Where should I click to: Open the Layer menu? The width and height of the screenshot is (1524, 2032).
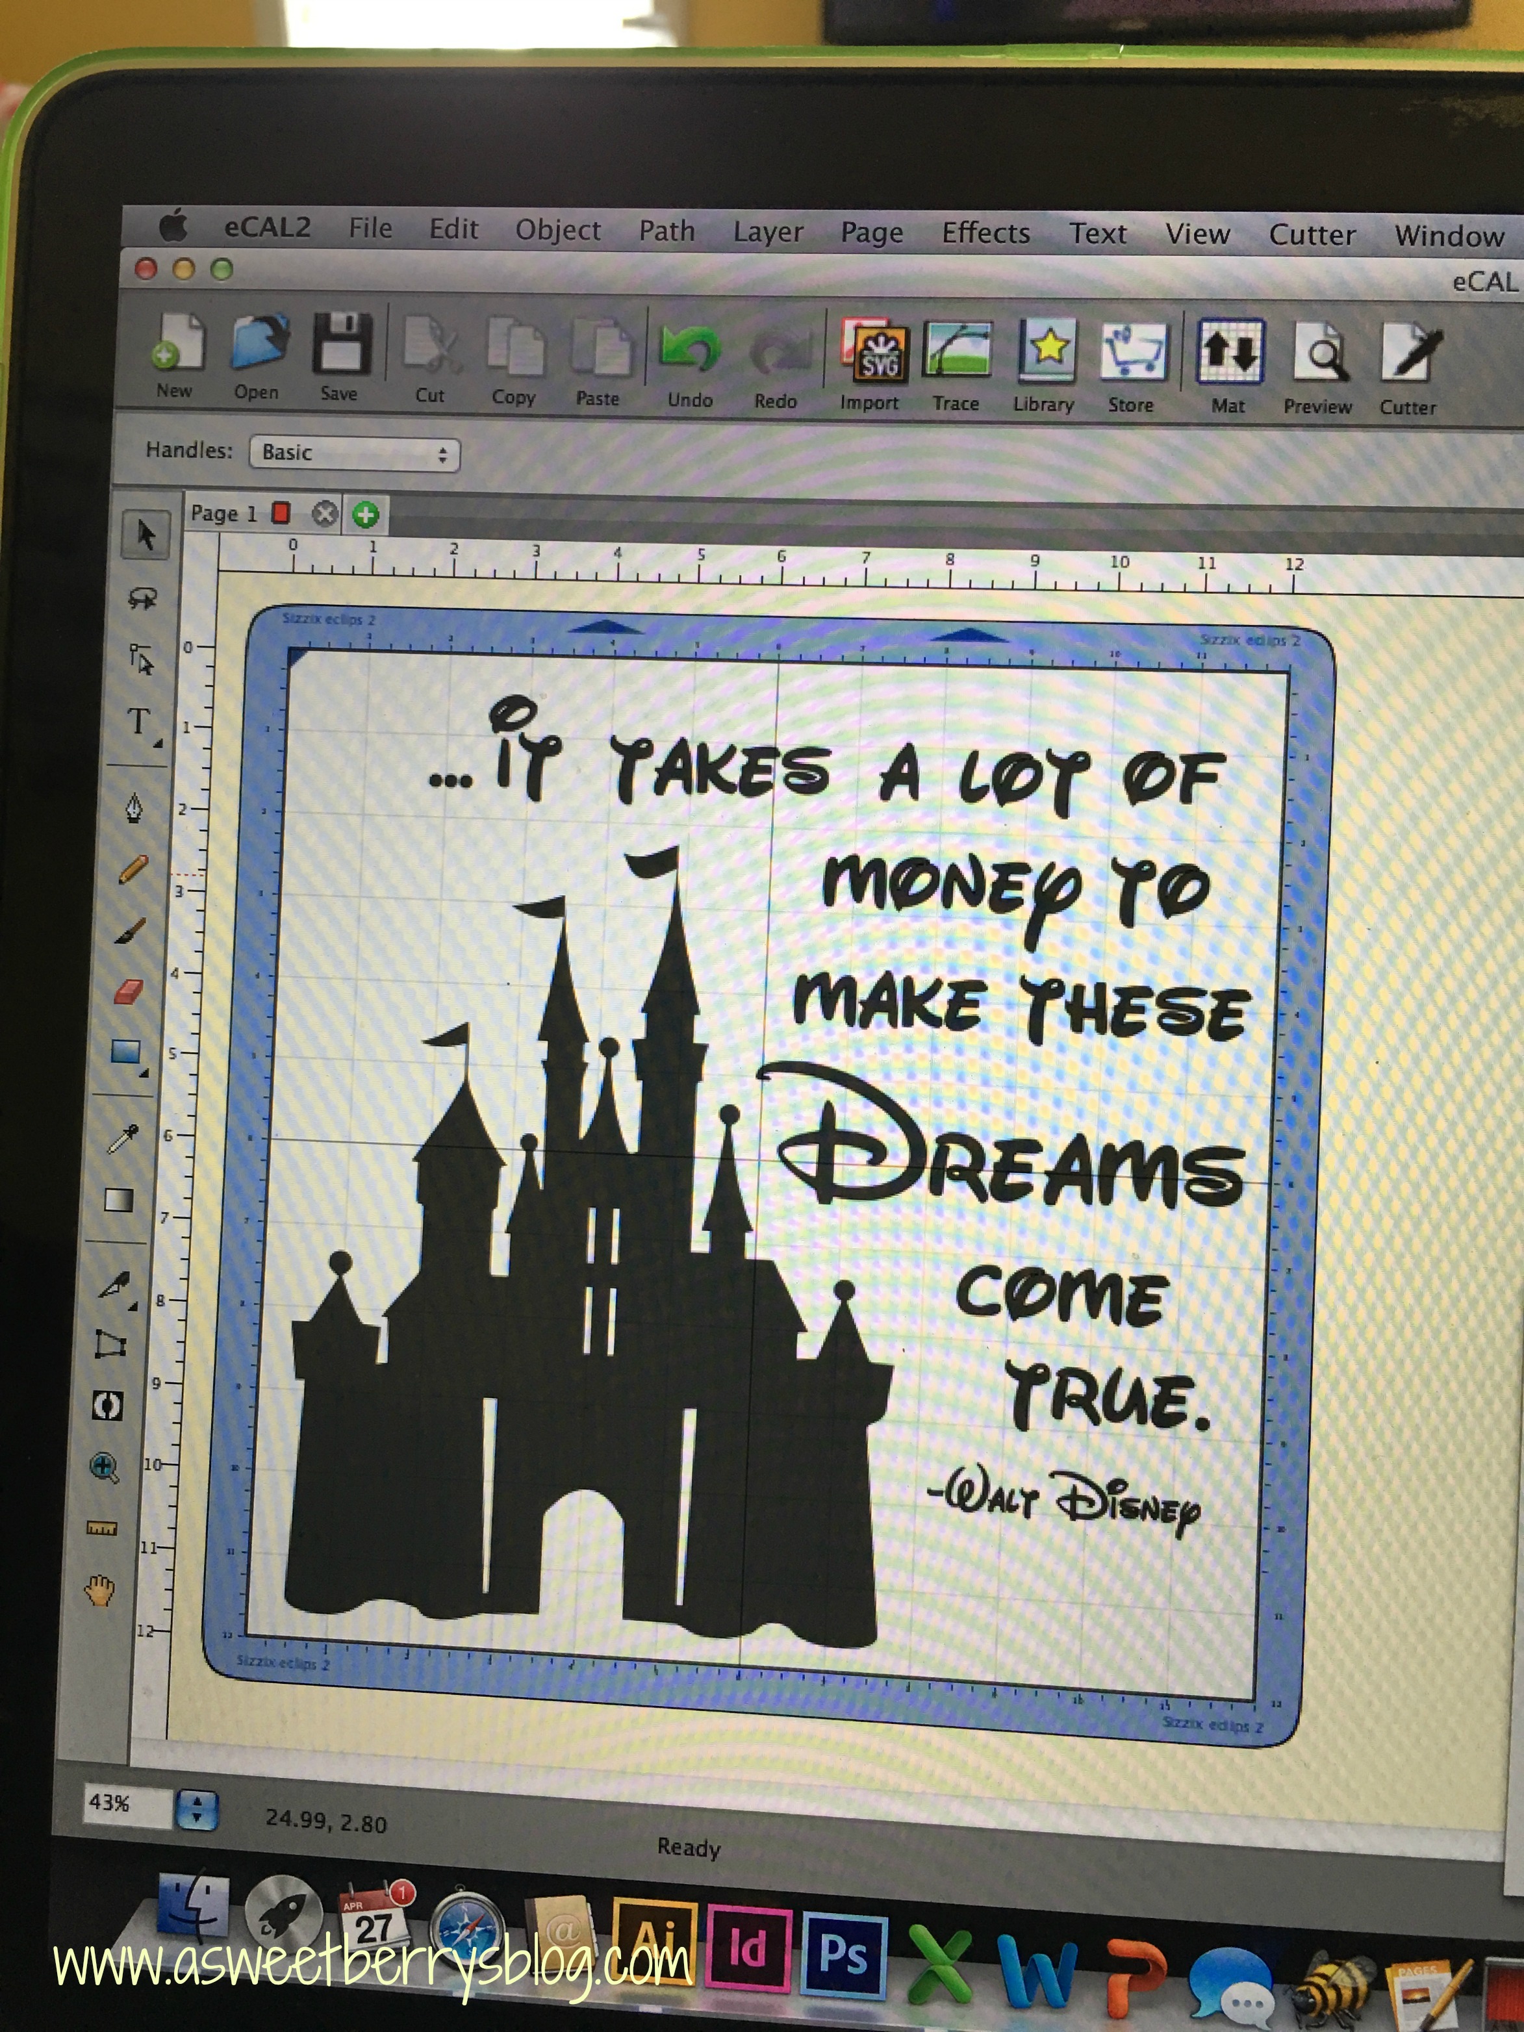click(x=768, y=233)
